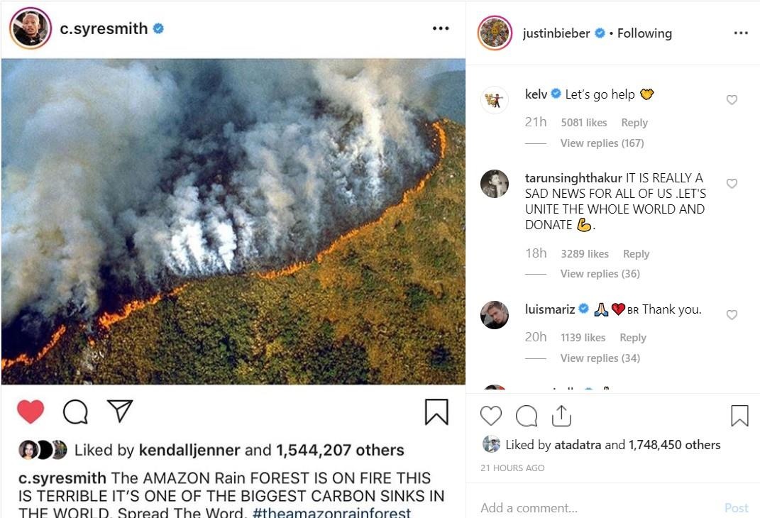Bookmark the c.syresmith Amazon fire post
760x518 pixels.
[436, 412]
